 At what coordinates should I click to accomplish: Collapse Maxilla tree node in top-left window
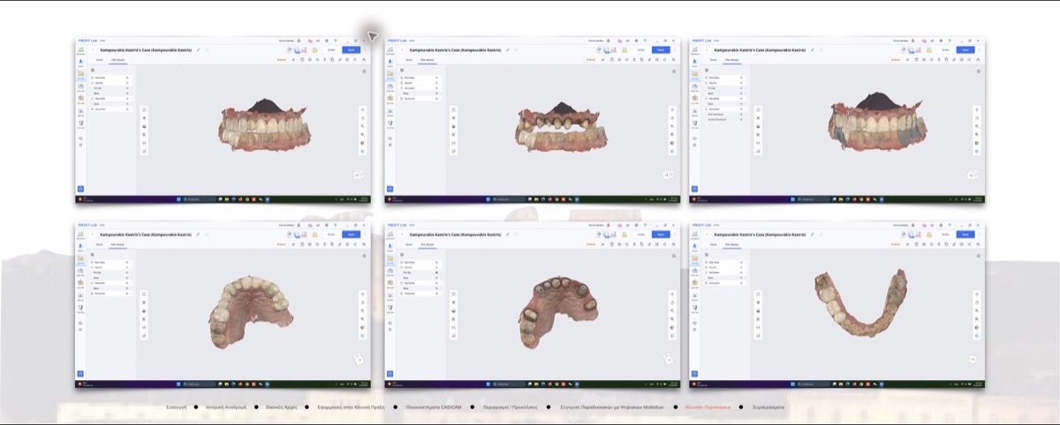(92, 83)
